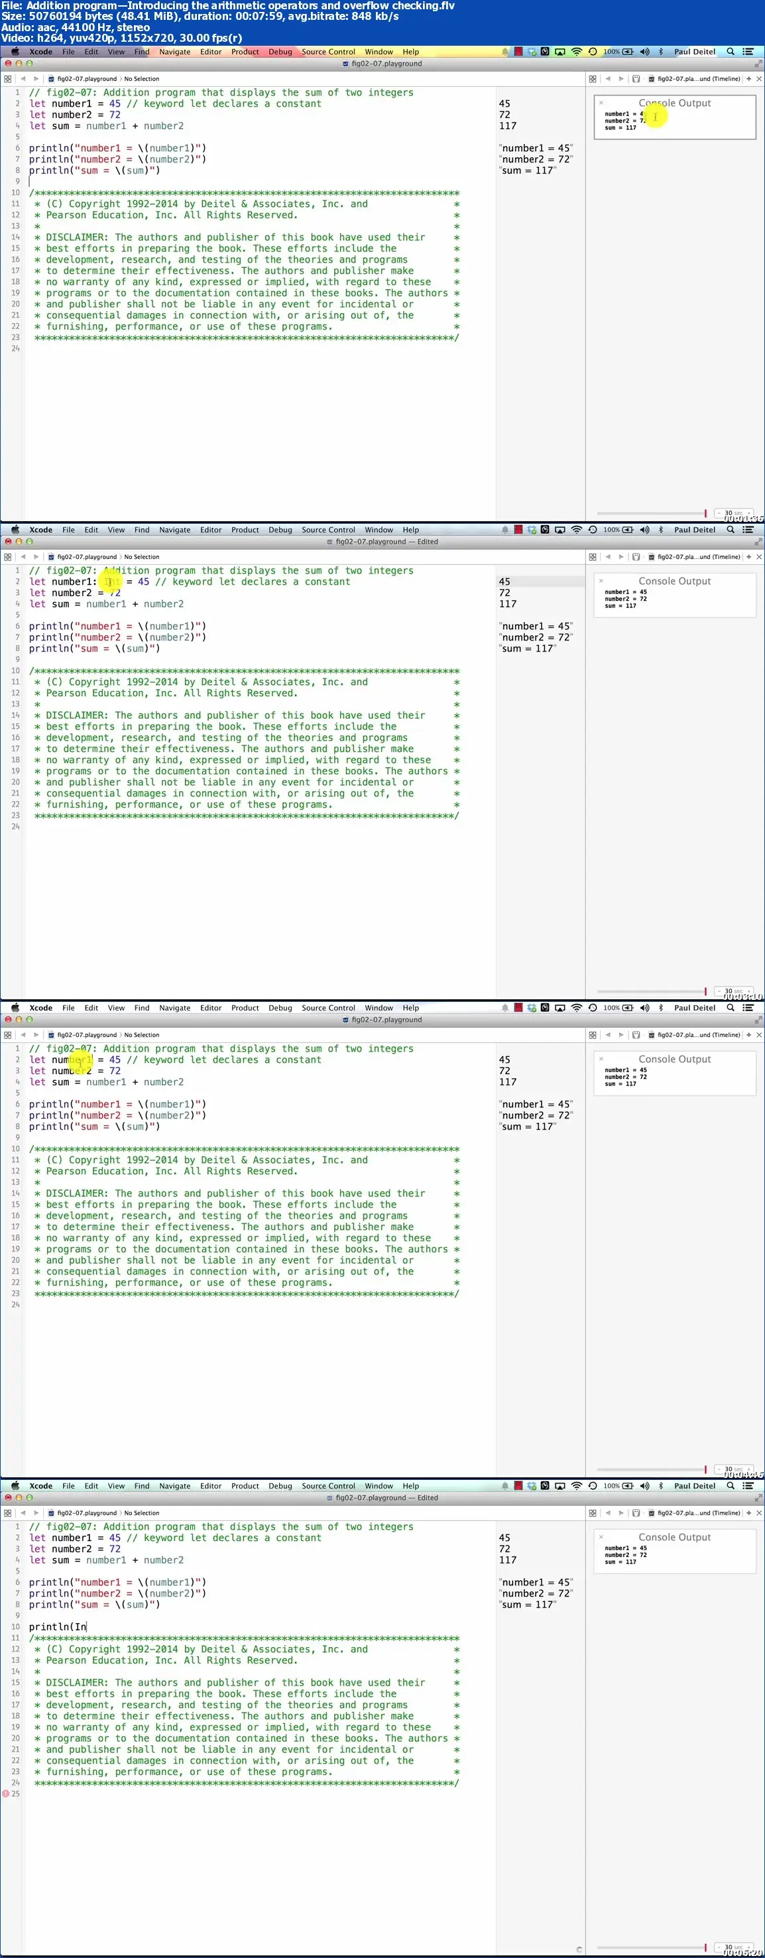This screenshot has width=765, height=1958.
Task: Open the Paul Deitel user menu in the top frame
Action: click(694, 52)
